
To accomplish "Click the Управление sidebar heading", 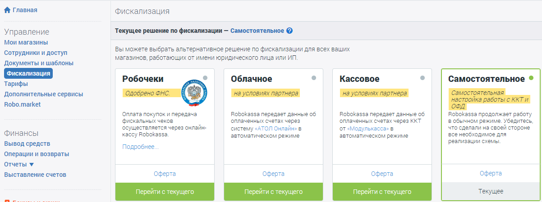I will coord(27,32).
